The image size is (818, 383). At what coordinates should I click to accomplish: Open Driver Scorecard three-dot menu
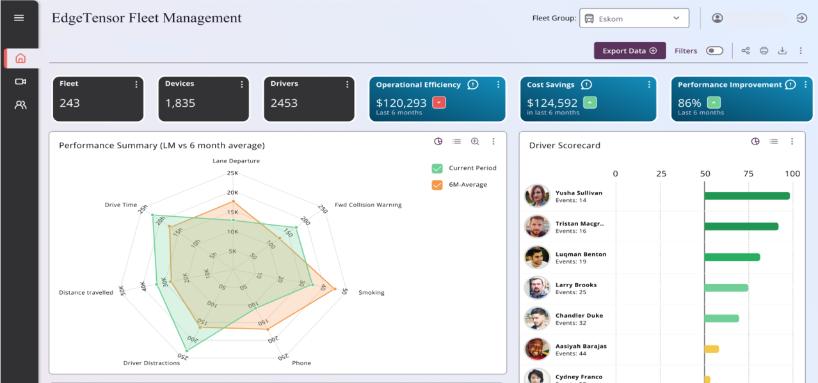click(x=792, y=142)
